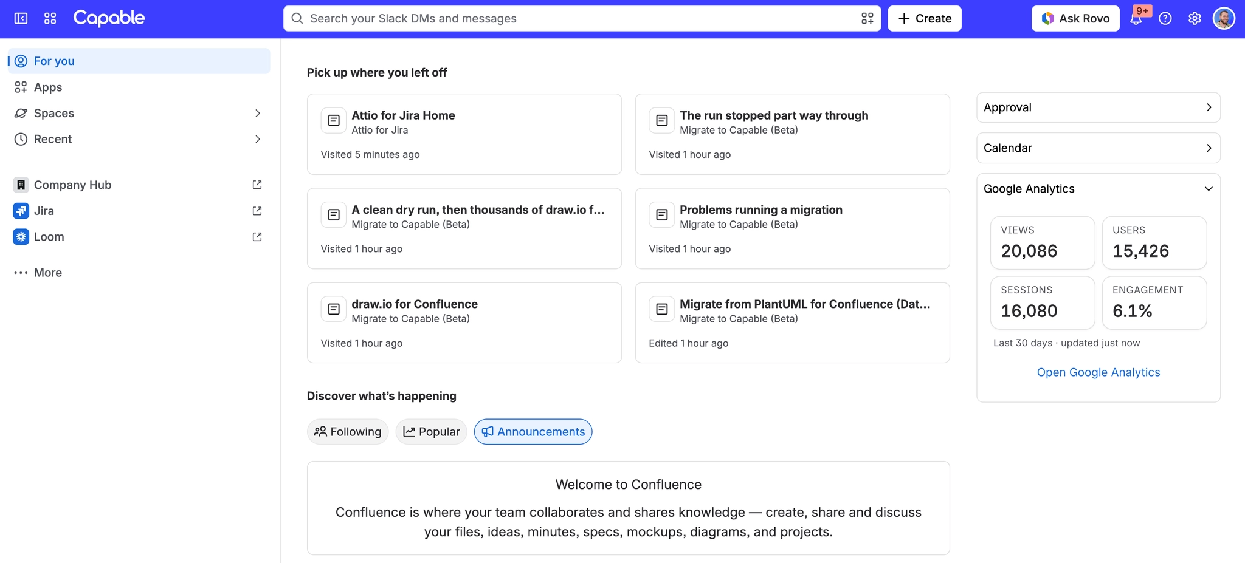Open Problems running a migration page
This screenshot has height=563, width=1245.
tap(793, 228)
